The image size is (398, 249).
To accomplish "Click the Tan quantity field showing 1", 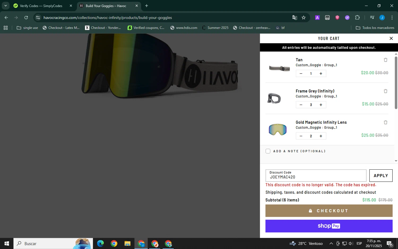I will tap(311, 74).
